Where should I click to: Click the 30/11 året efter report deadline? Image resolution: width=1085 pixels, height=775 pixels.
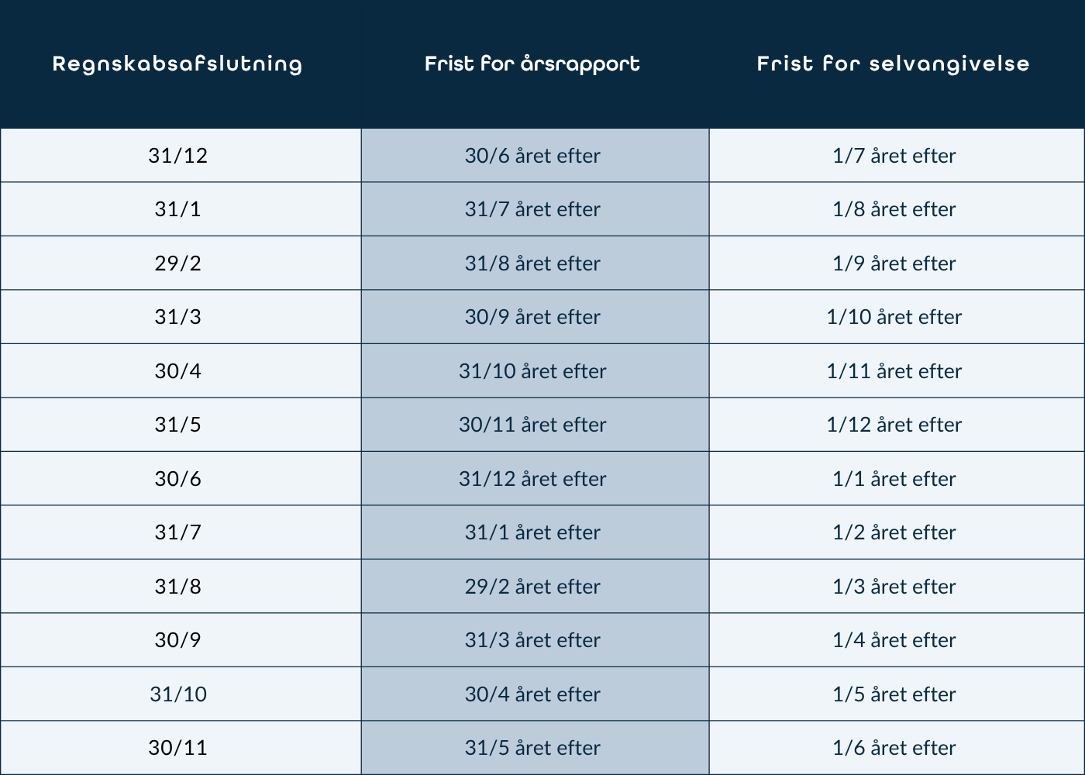532,425
